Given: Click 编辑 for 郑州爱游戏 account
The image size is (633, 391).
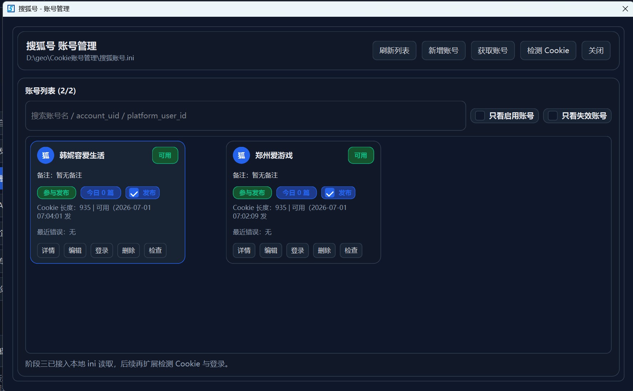Looking at the screenshot, I should tap(271, 251).
